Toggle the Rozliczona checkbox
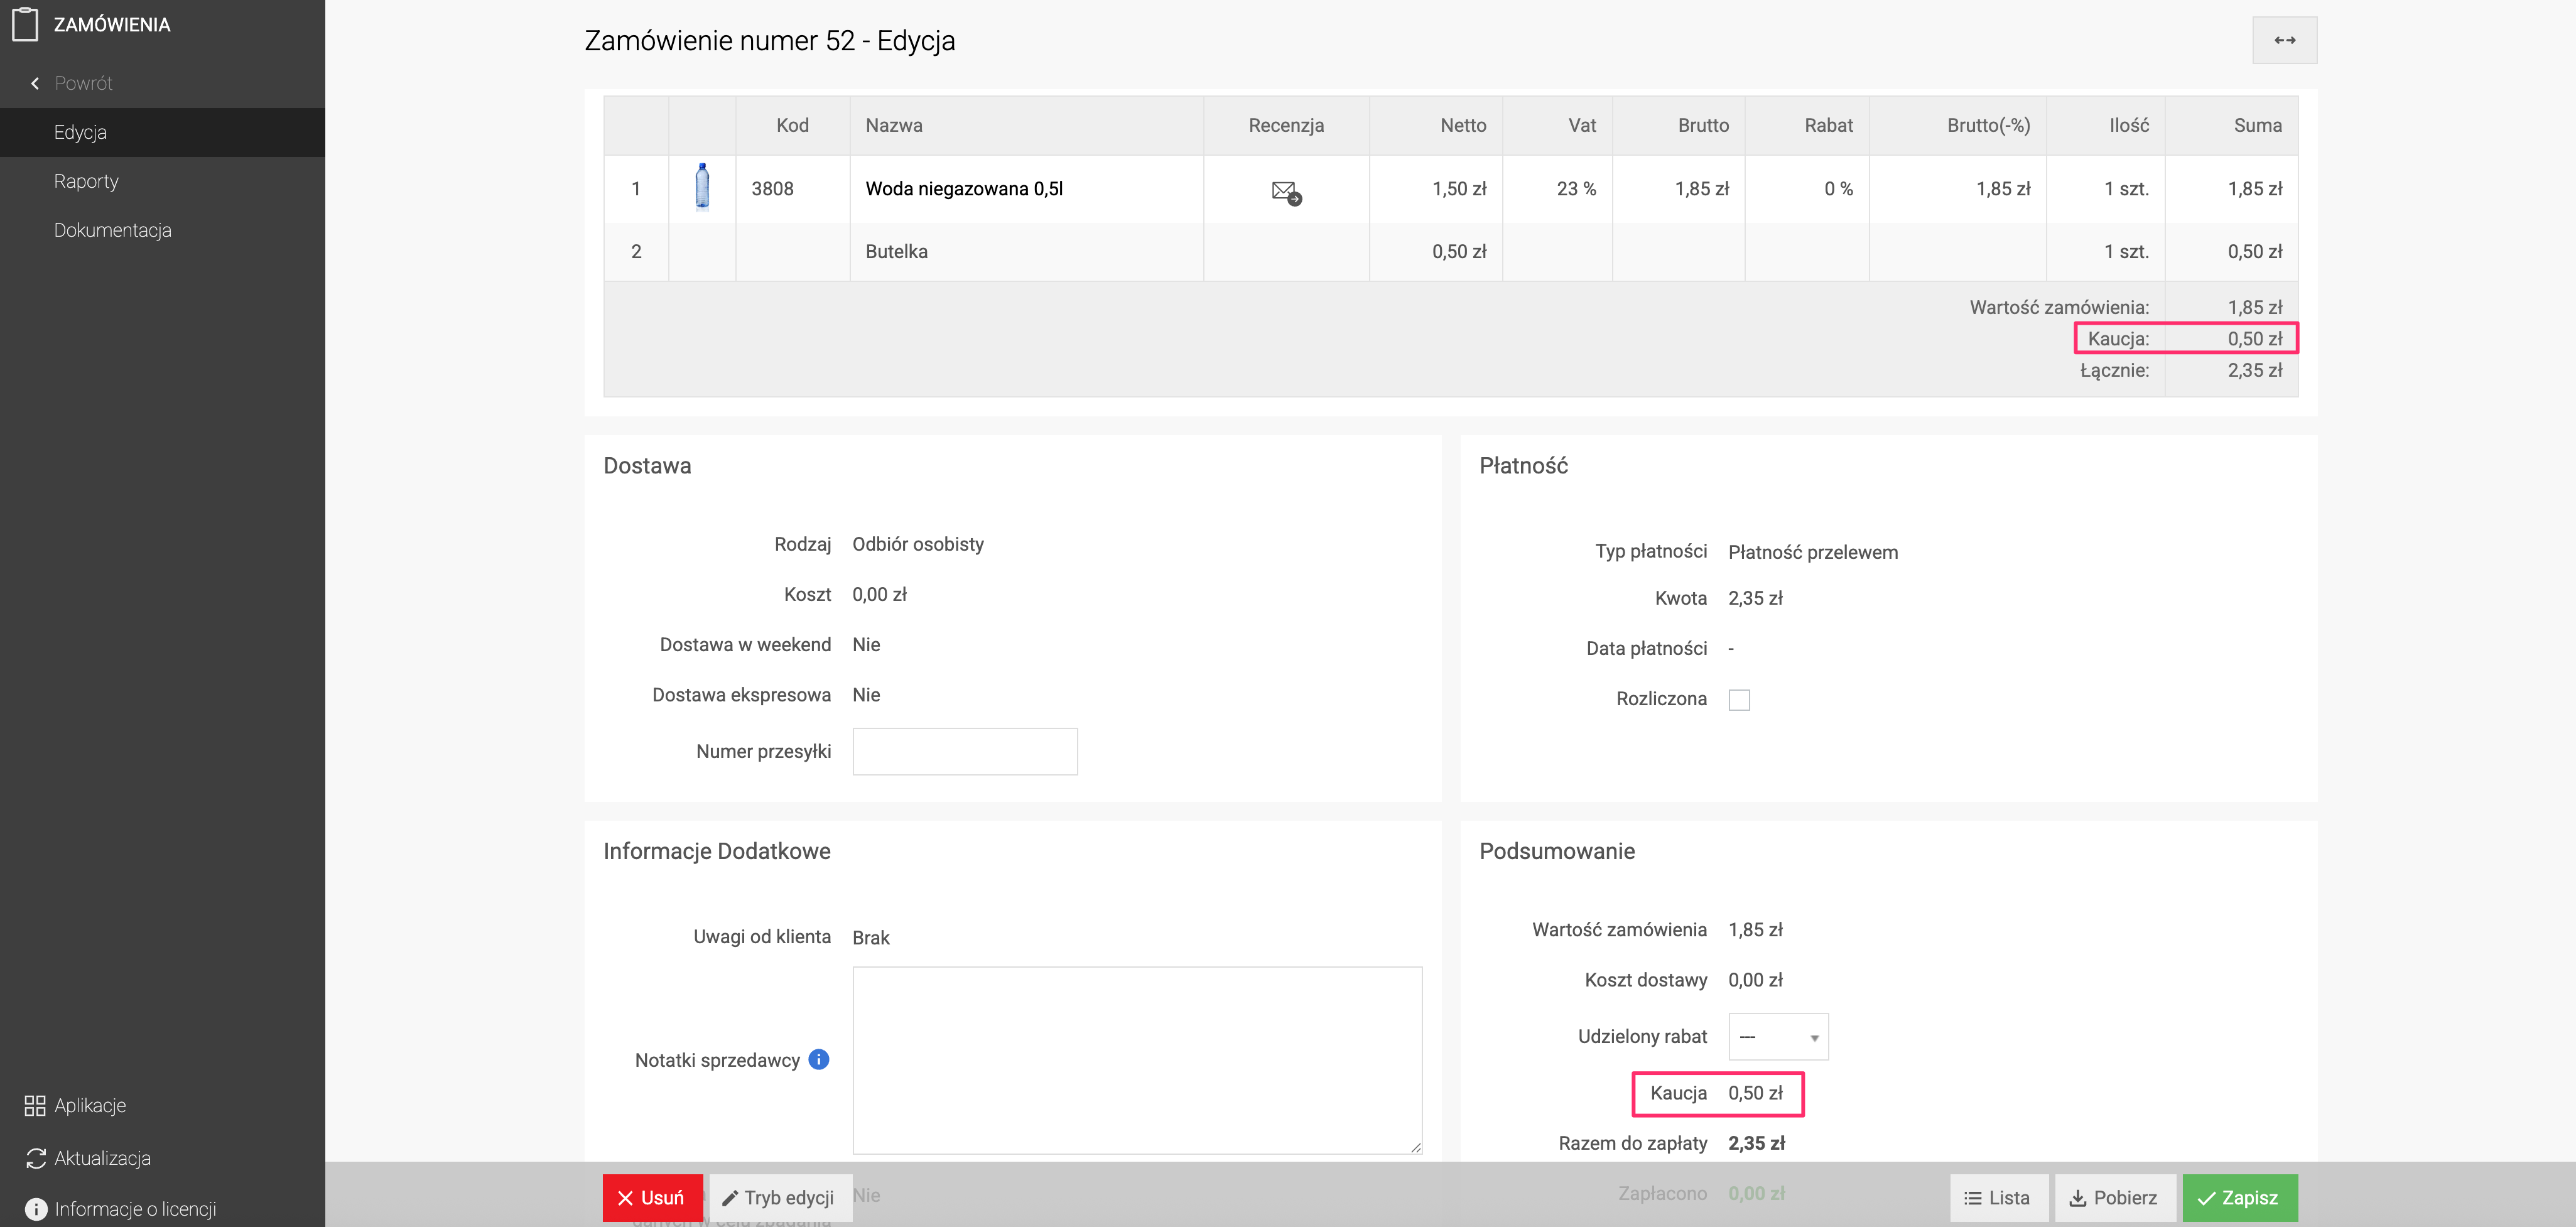Viewport: 2576px width, 1227px height. tap(1739, 699)
